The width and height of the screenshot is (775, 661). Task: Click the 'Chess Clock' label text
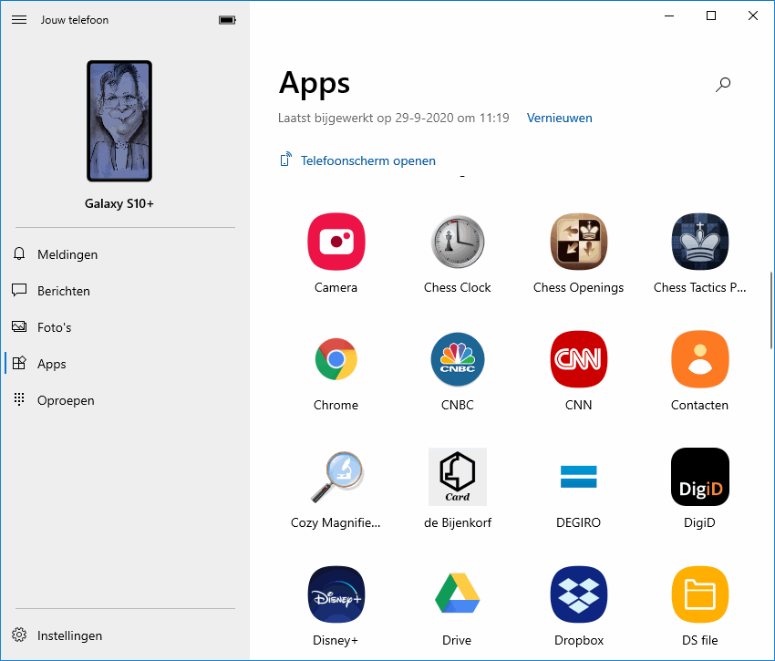click(x=458, y=288)
